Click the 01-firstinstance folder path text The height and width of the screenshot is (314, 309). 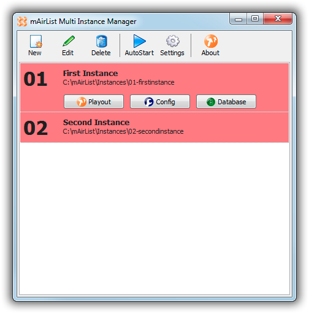coord(118,82)
